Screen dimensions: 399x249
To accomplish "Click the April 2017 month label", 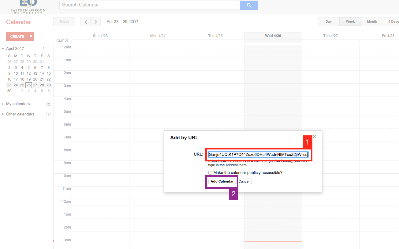I will (15, 49).
